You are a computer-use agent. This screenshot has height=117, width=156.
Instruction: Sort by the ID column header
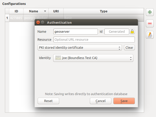point(16,11)
